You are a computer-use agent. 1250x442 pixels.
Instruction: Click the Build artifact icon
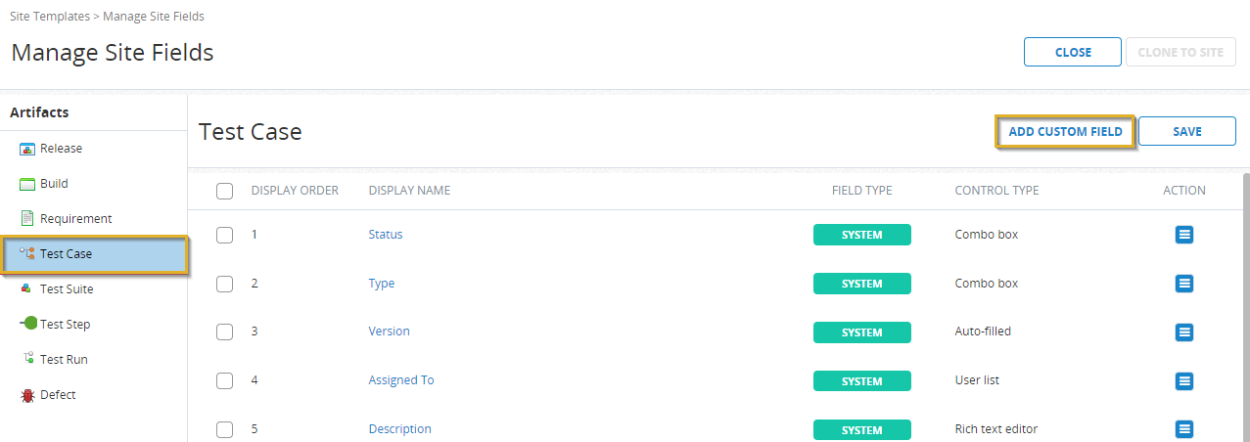(x=27, y=184)
